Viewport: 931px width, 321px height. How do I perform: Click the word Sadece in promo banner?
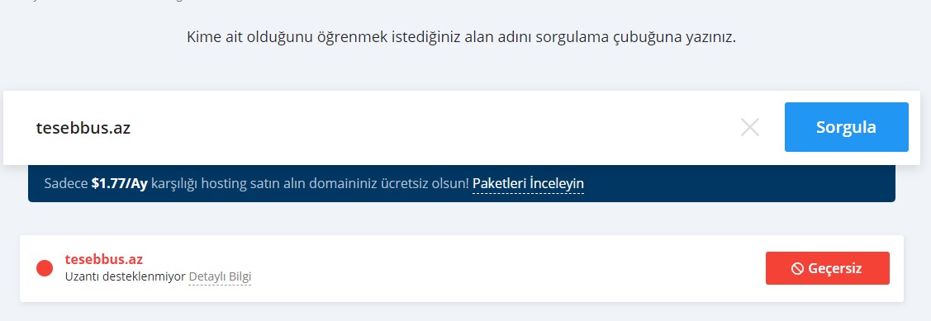tap(66, 183)
